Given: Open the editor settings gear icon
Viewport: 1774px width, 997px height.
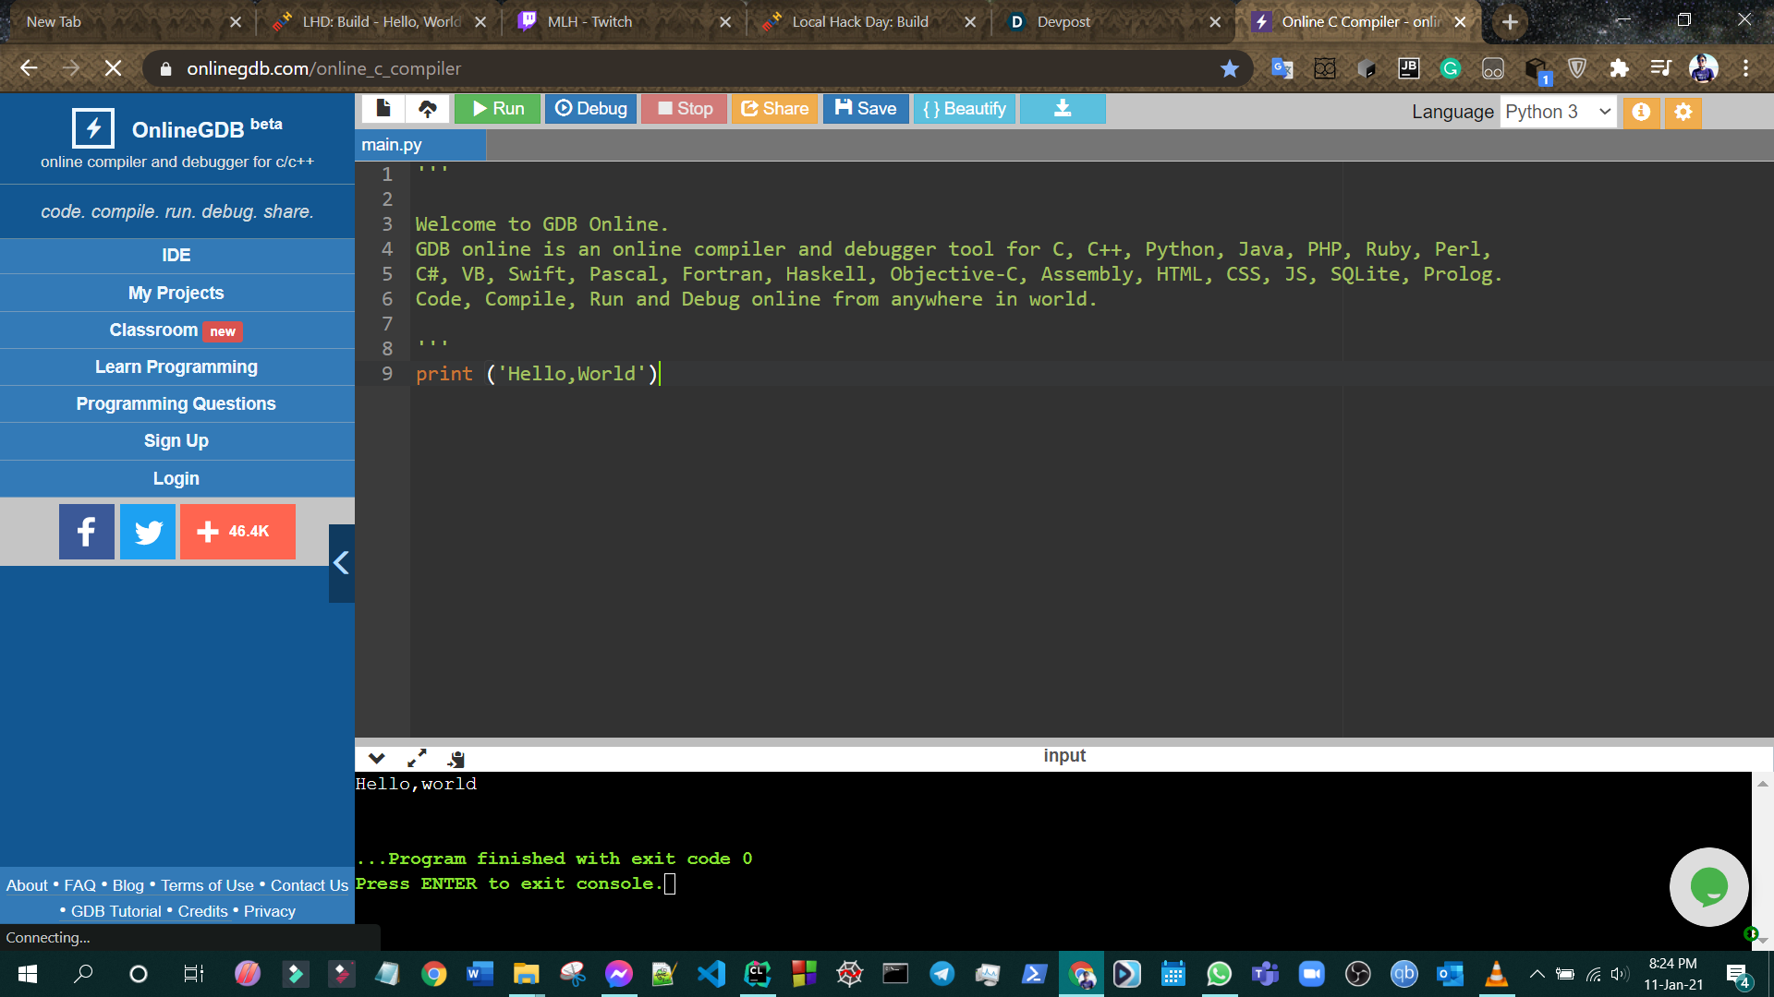Looking at the screenshot, I should click(1683, 112).
